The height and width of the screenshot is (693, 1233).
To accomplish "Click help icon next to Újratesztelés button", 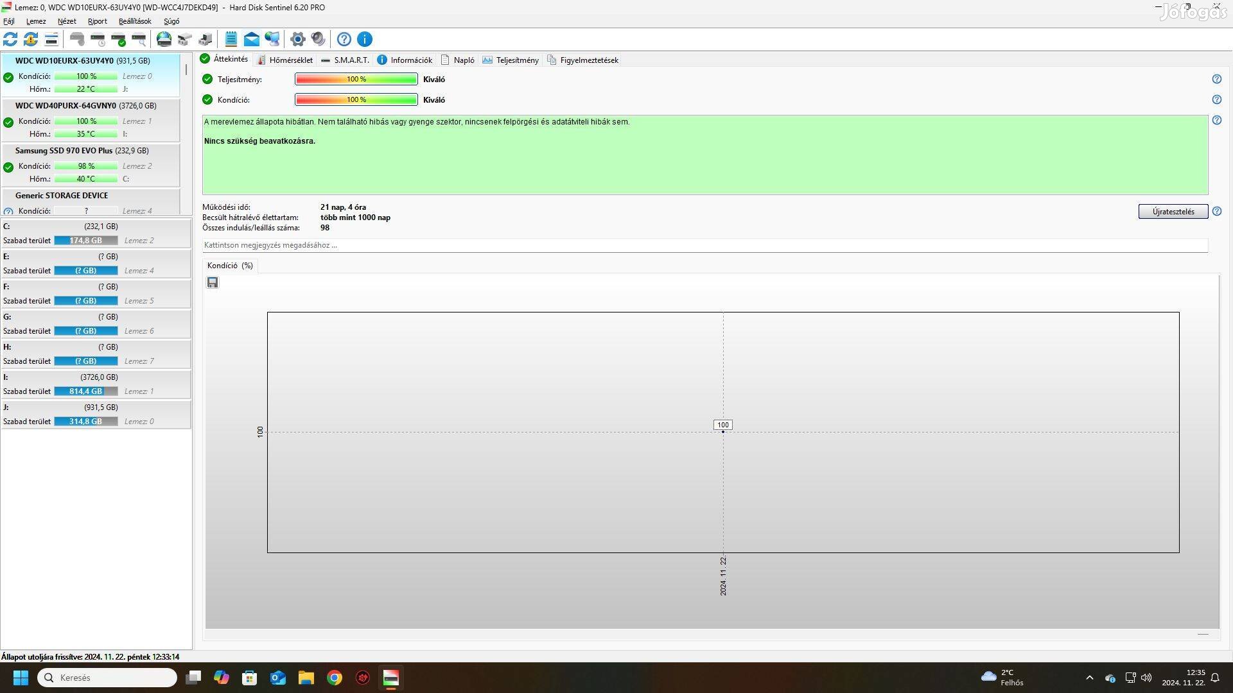I will (1217, 211).
